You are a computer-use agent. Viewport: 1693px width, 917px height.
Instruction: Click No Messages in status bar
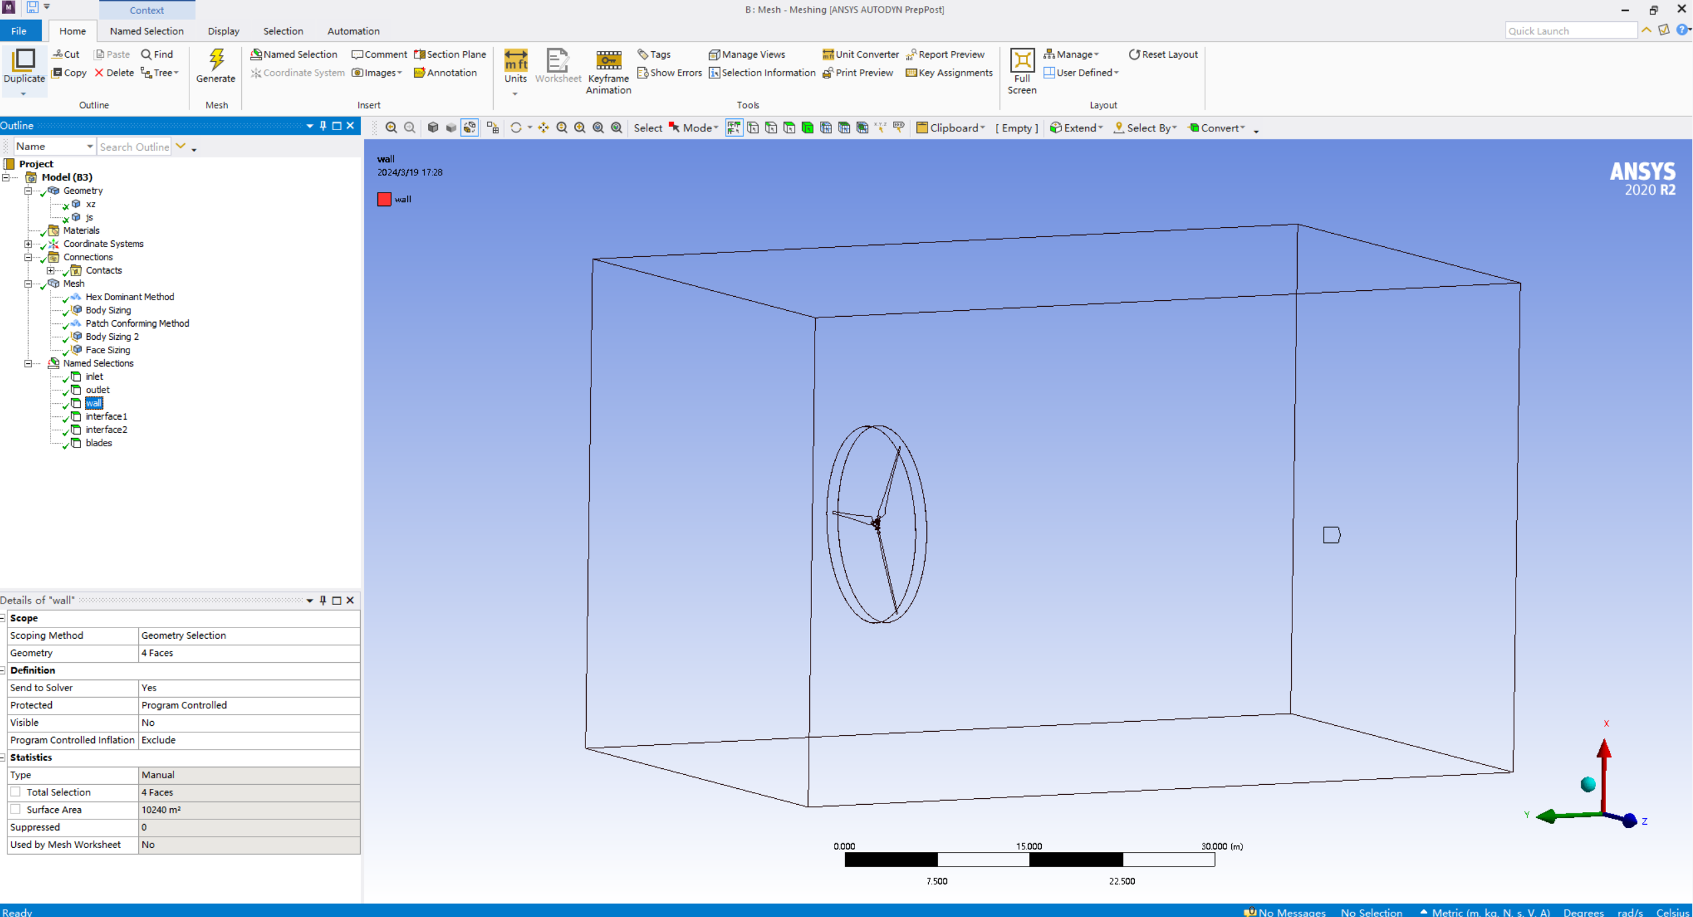click(1284, 911)
